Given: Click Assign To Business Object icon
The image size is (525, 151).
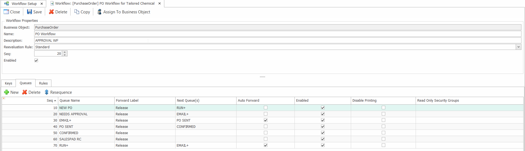Looking at the screenshot, I should point(100,12).
